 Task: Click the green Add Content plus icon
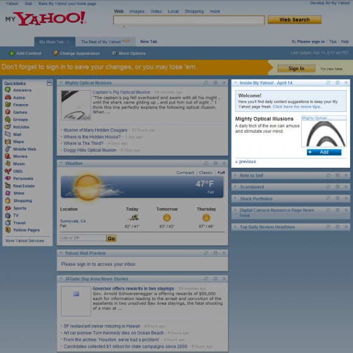point(12,54)
